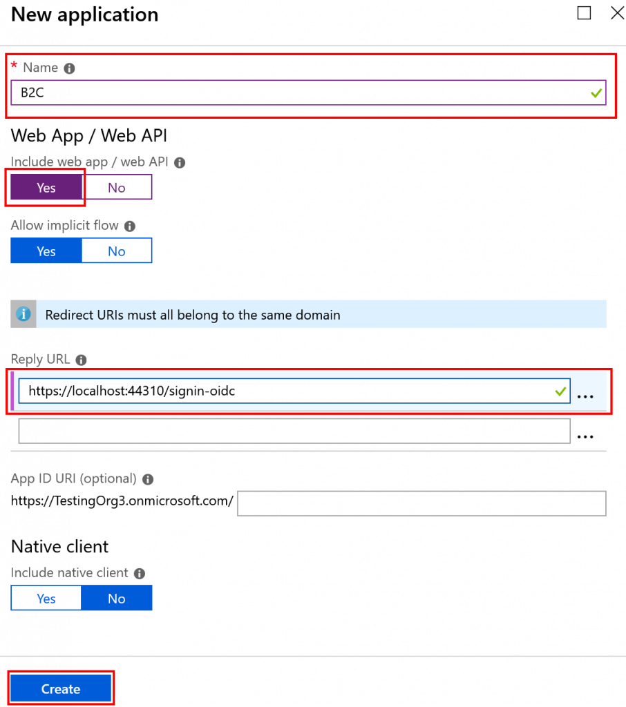
Task: Click the App ID URI text box
Action: pyautogui.click(x=421, y=503)
